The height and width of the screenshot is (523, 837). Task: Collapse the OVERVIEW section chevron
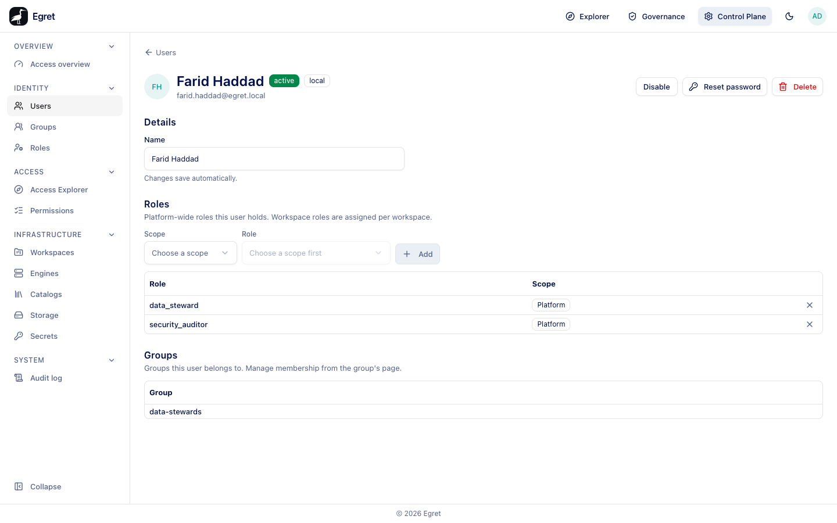pyautogui.click(x=112, y=46)
